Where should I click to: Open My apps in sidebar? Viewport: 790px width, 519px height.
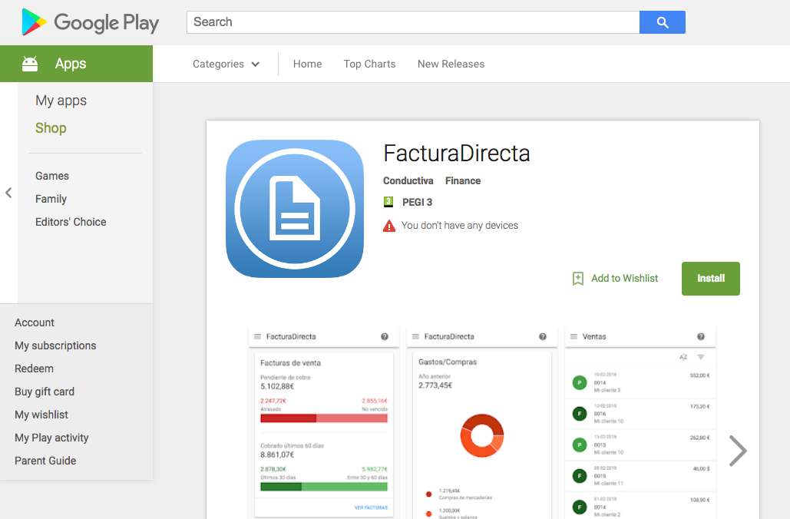[61, 101]
